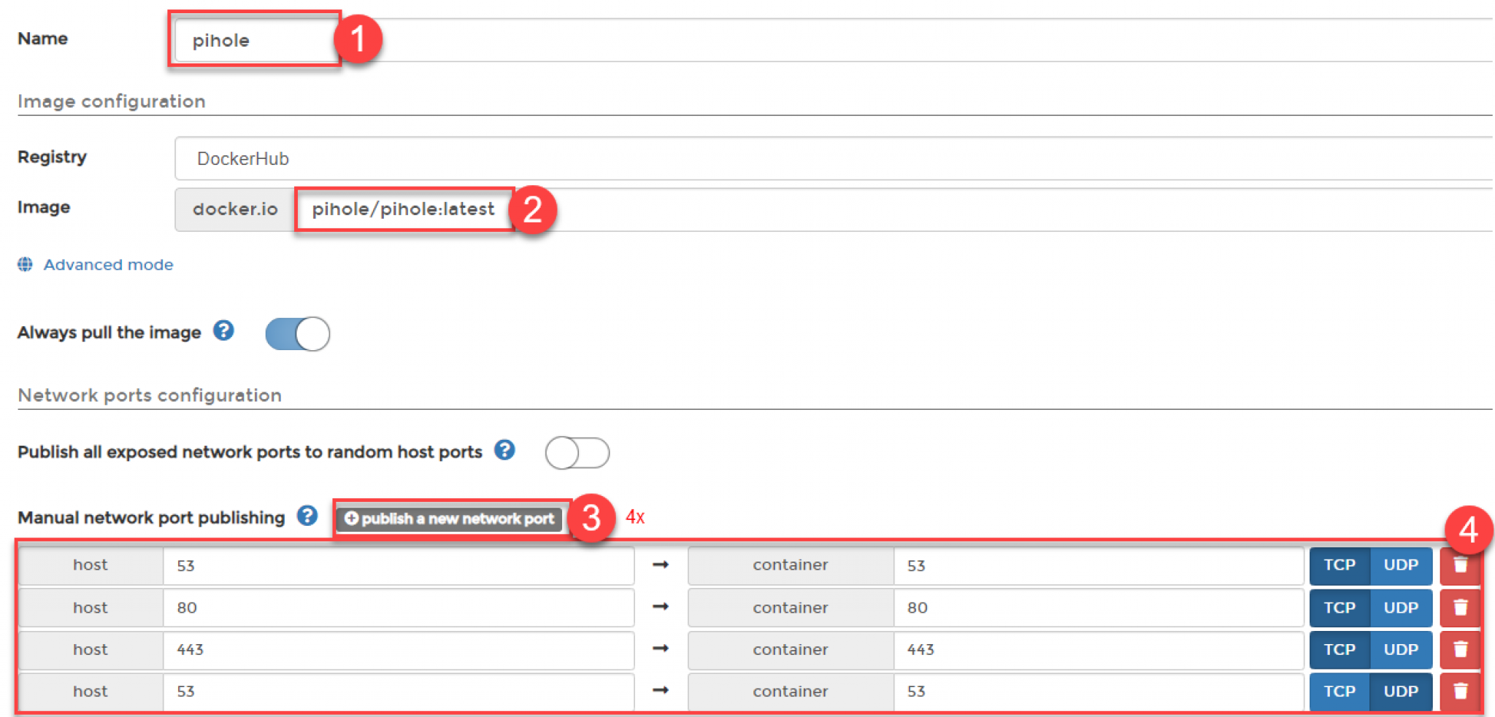Click publish a new network port
The image size is (1495, 717).
pyautogui.click(x=450, y=519)
